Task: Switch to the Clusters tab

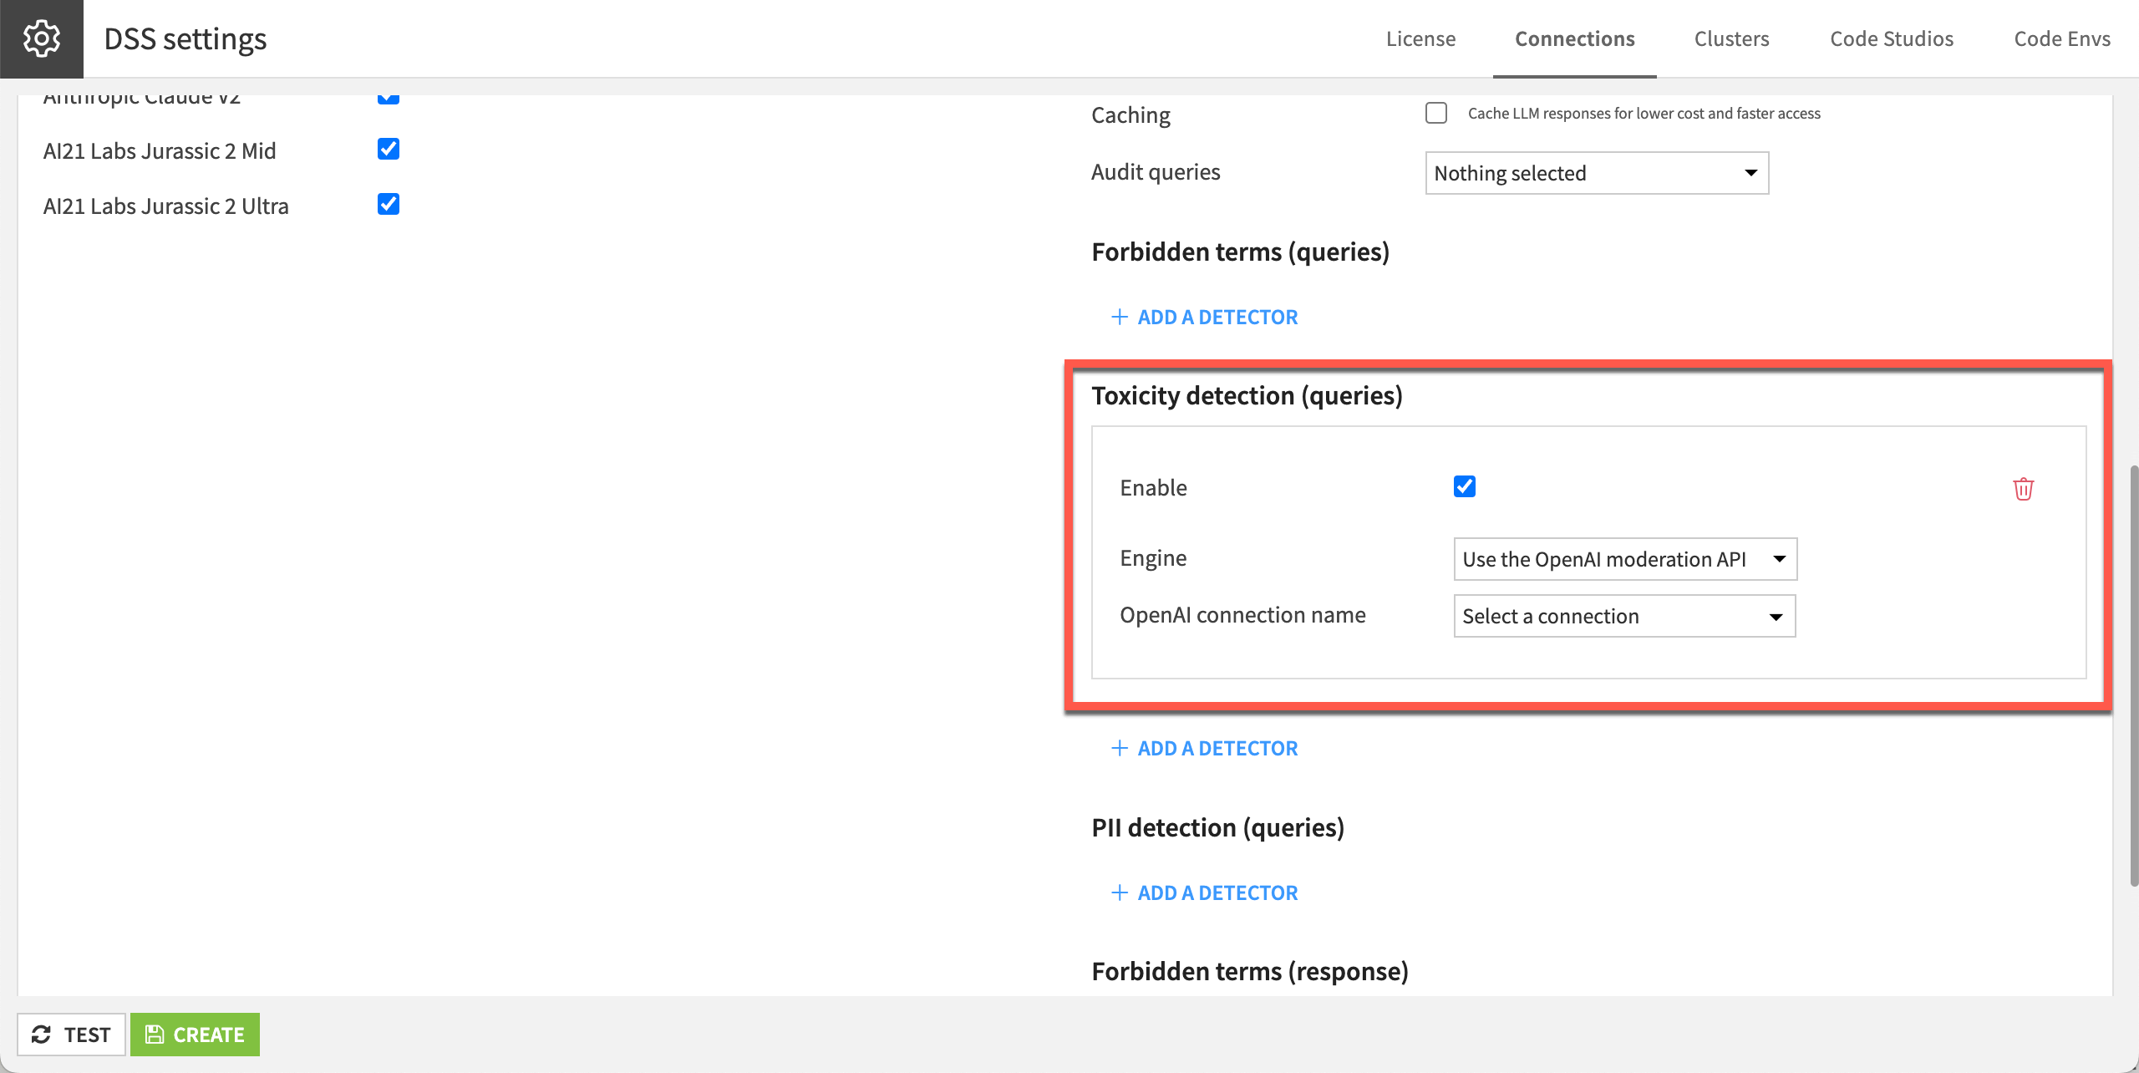Action: coord(1732,38)
